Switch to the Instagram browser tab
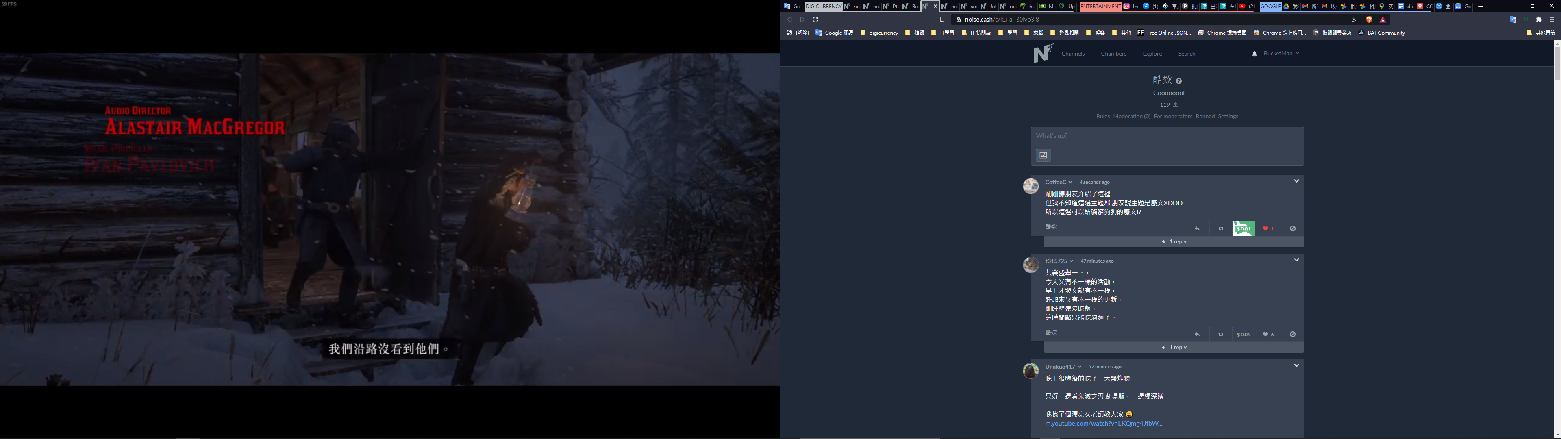 tap(1131, 6)
